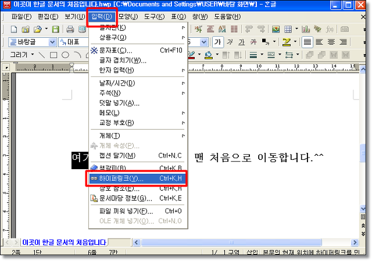372x261 pixels.
Task: Click the yellow highlighter color icon
Action: [287, 42]
